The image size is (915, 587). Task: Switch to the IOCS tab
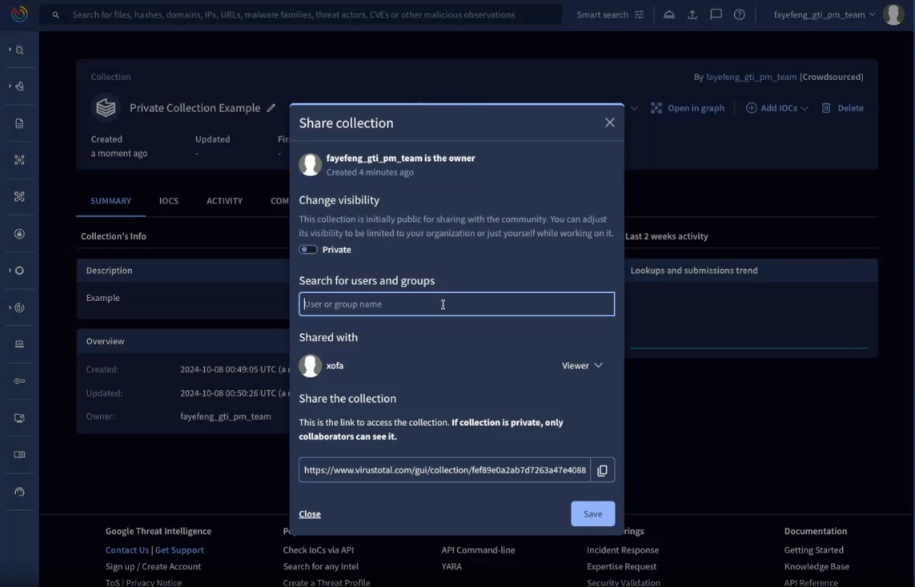click(x=169, y=201)
